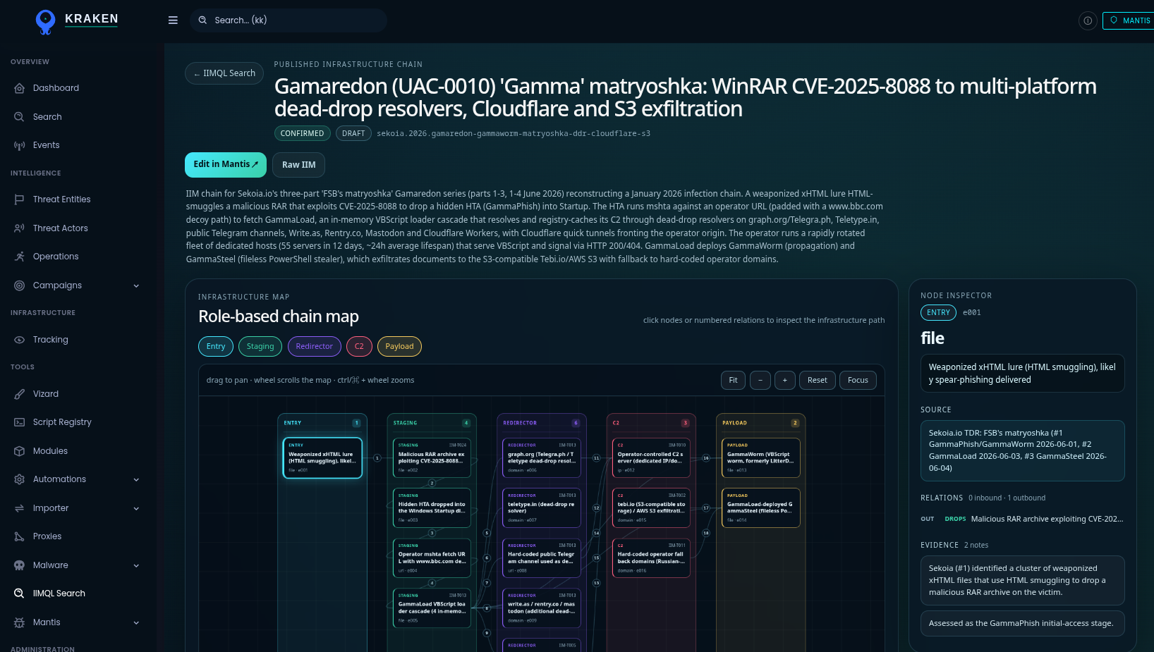The height and width of the screenshot is (652, 1154).
Task: Toggle the Redirector role filter chip
Action: tap(315, 346)
